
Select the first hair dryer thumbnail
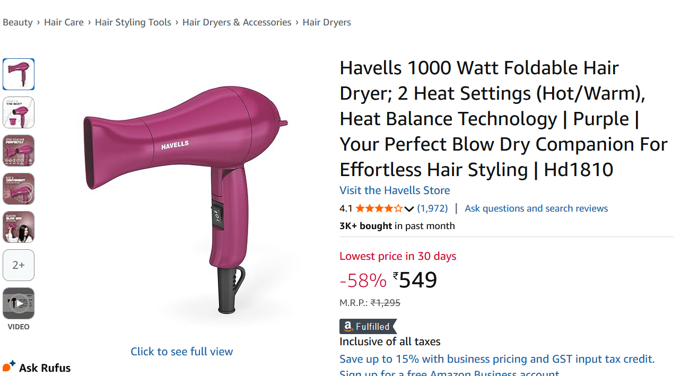pyautogui.click(x=19, y=74)
